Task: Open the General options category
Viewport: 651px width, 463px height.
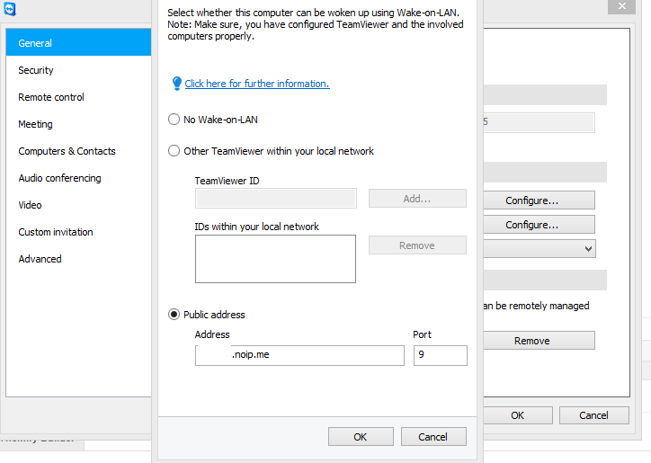Action: click(x=78, y=43)
